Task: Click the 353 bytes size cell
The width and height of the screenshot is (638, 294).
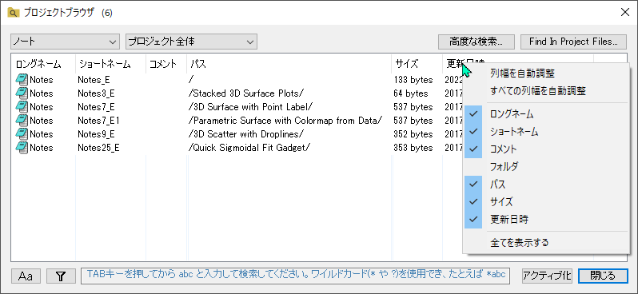Action: pyautogui.click(x=413, y=148)
